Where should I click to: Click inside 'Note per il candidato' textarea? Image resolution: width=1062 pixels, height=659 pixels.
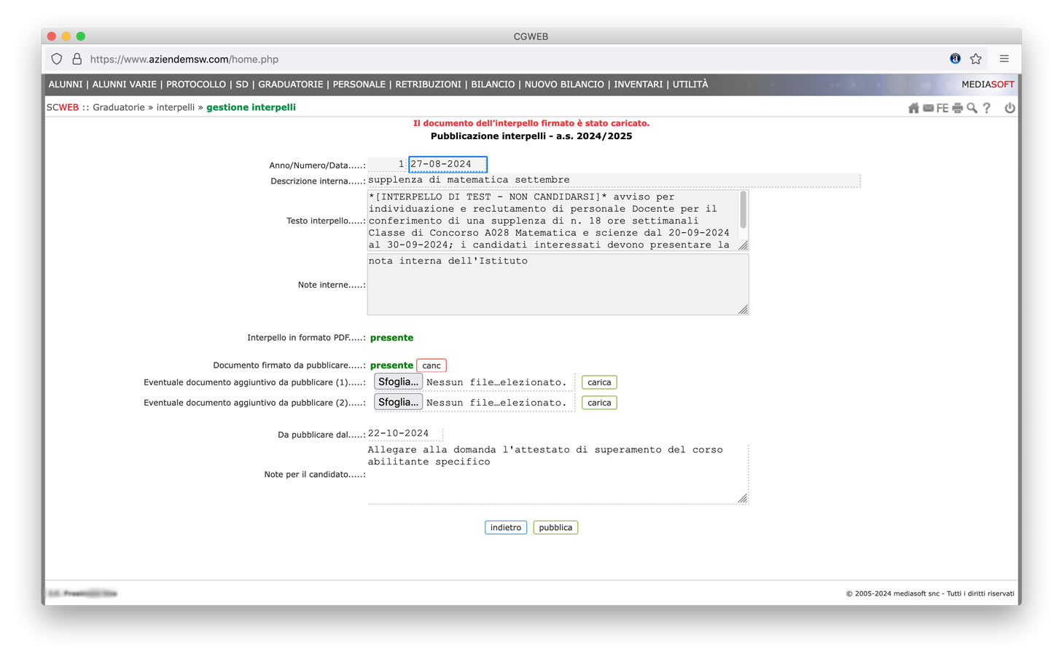(x=558, y=473)
